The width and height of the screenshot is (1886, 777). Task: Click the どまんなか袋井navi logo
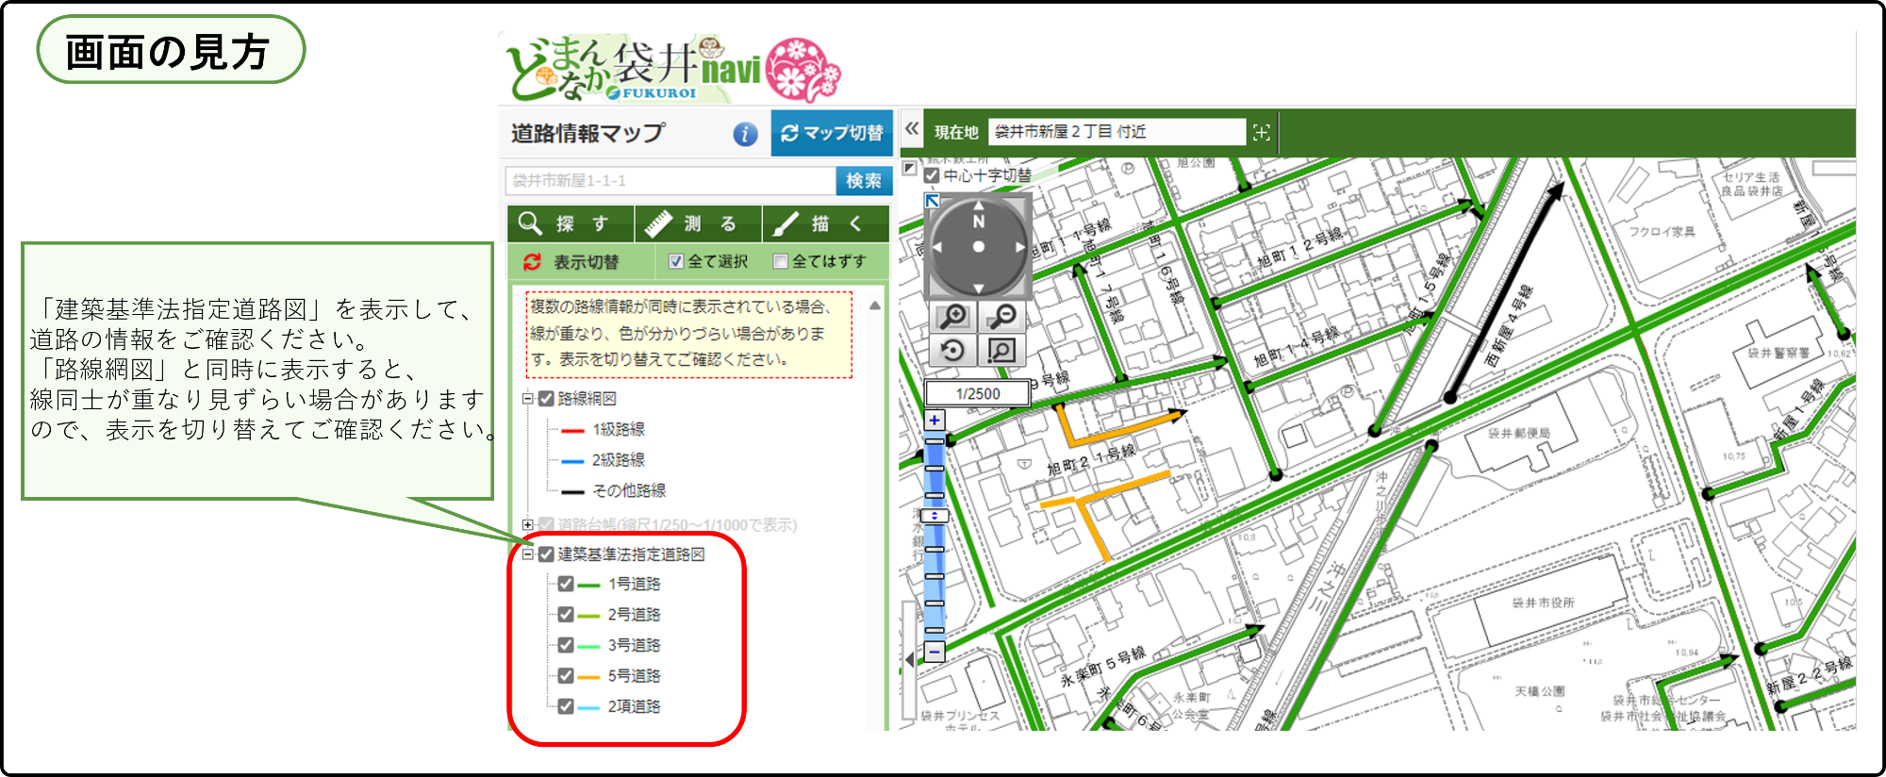click(673, 68)
